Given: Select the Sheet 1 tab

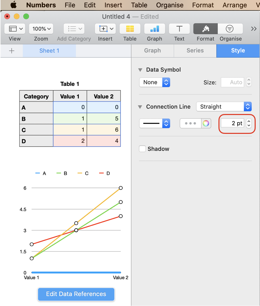Looking at the screenshot, I should point(49,51).
